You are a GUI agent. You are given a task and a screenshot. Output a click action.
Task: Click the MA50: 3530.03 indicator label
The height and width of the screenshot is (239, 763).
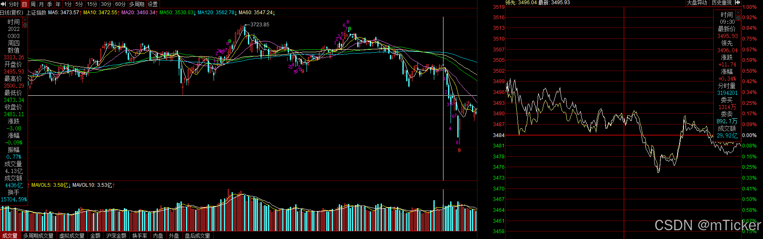click(x=177, y=13)
